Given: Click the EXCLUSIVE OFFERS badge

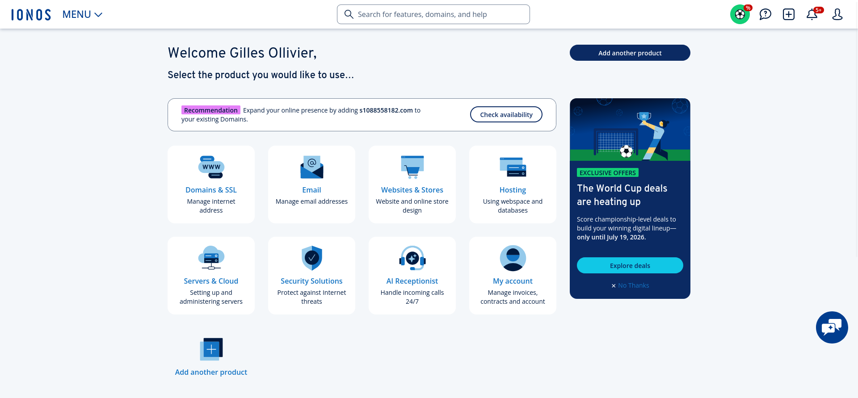Looking at the screenshot, I should 607,172.
